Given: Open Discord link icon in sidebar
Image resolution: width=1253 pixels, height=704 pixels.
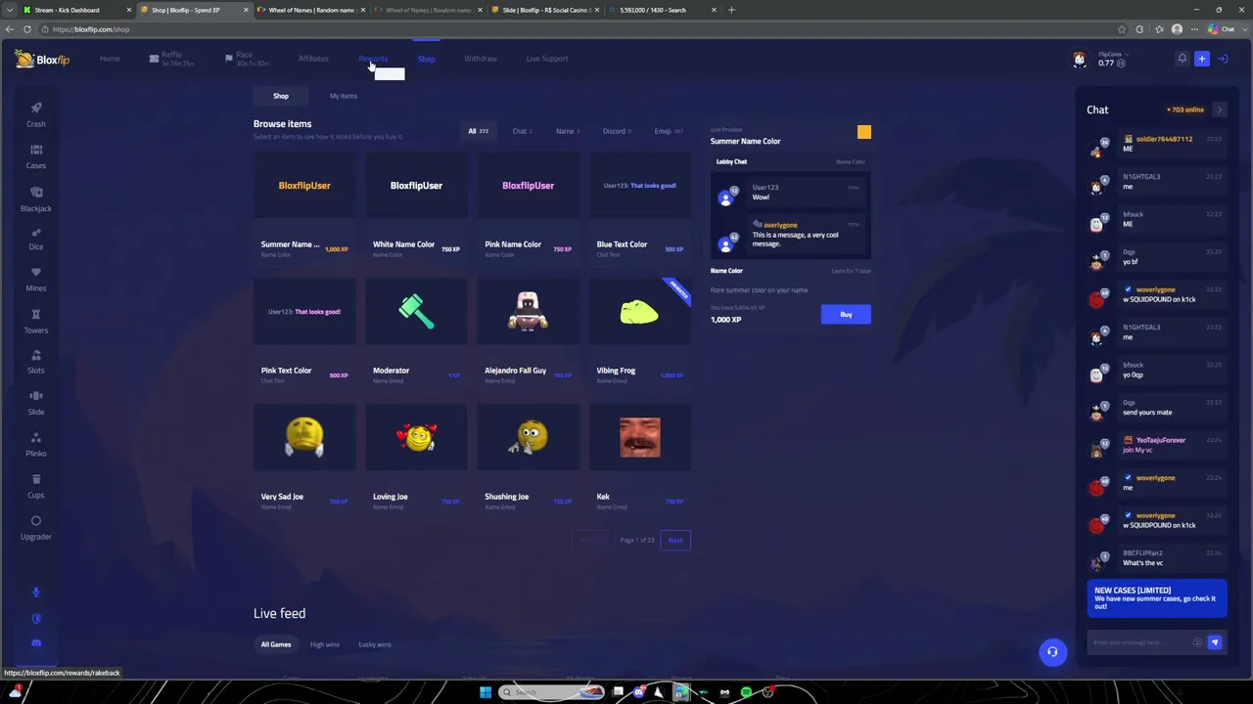Looking at the screenshot, I should coord(36,643).
